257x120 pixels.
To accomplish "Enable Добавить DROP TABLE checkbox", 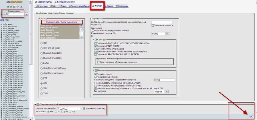I will click(96, 43).
